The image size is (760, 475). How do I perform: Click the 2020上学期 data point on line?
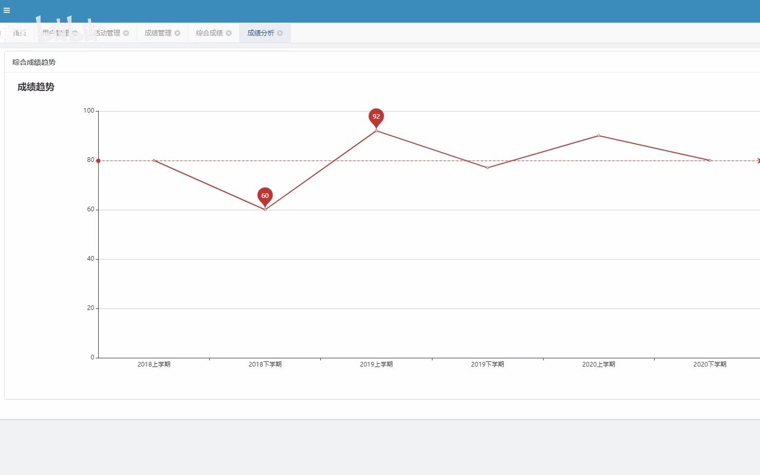[599, 136]
